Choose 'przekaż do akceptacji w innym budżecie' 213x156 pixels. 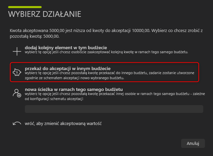[68, 68]
